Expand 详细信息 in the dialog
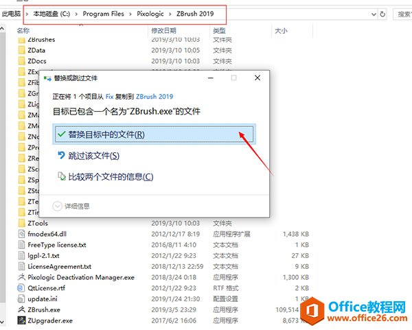Image resolution: width=412 pixels, height=330 pixels. coord(71,206)
